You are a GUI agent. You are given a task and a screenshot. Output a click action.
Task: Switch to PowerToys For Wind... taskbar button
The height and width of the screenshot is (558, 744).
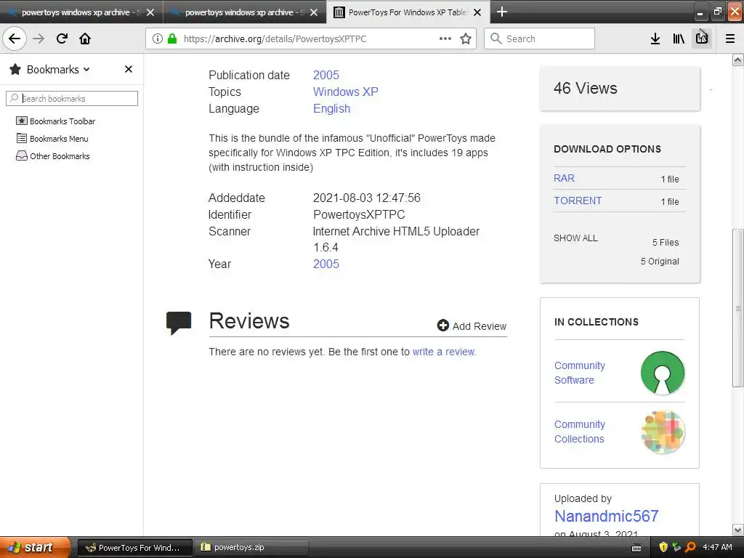point(134,548)
